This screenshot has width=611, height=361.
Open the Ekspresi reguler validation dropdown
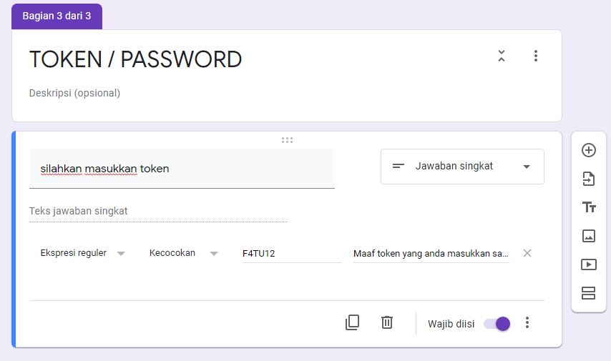click(82, 253)
